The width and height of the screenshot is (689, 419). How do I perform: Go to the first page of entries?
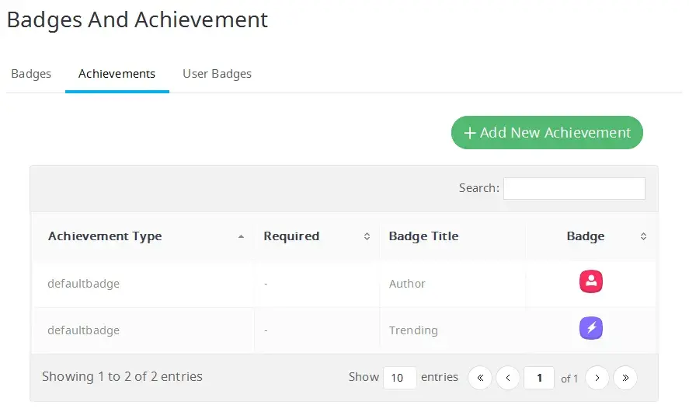point(479,378)
